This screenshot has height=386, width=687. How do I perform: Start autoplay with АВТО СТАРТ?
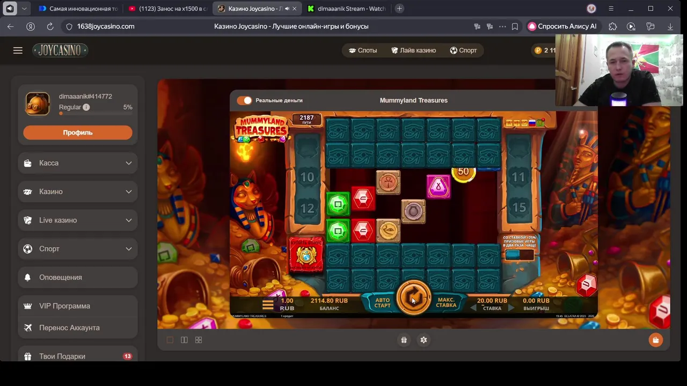pos(382,303)
